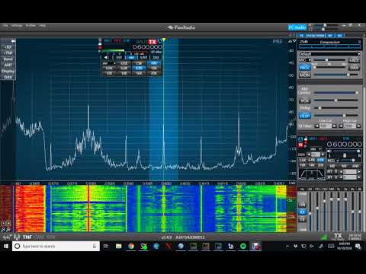
Task: Open the notification center icon
Action: pyautogui.click(x=358, y=246)
